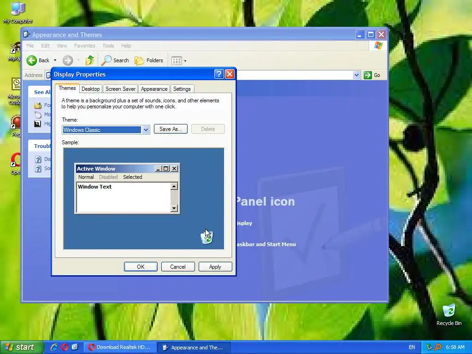This screenshot has width=472, height=354.
Task: Toggle the Folders pane button
Action: (149, 60)
